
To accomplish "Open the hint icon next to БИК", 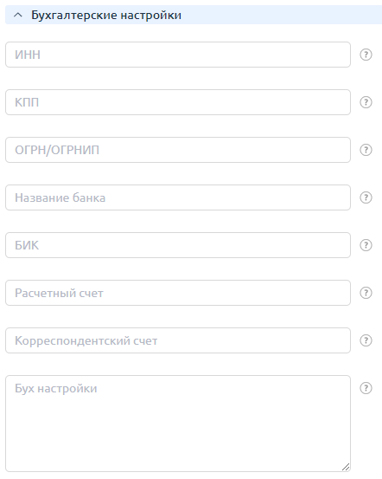I will [366, 245].
